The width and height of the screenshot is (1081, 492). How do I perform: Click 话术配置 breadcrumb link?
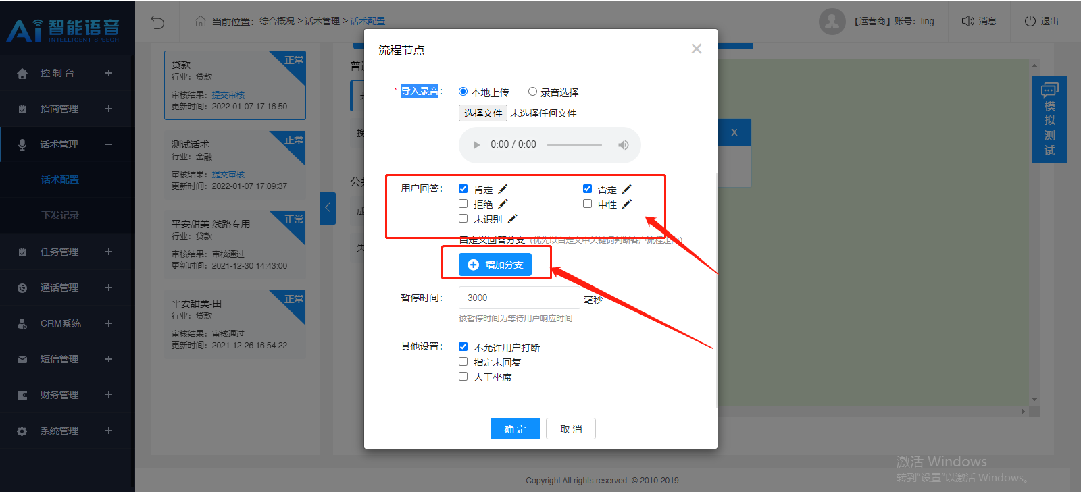coord(368,22)
